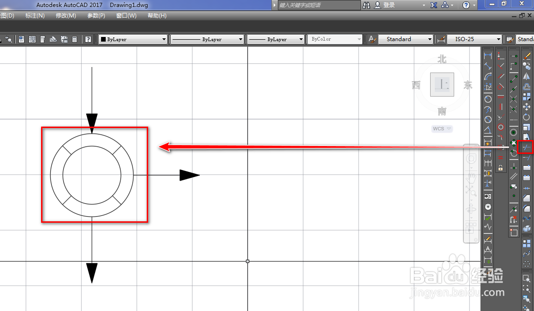The width and height of the screenshot is (534, 311).
Task: Choose the Snap to Endpoint icon
Action: (514, 79)
